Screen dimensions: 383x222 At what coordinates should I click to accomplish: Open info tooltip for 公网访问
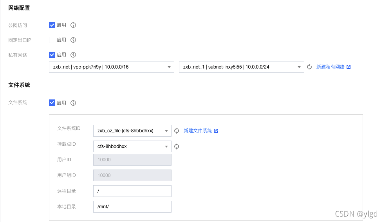tap(73, 25)
